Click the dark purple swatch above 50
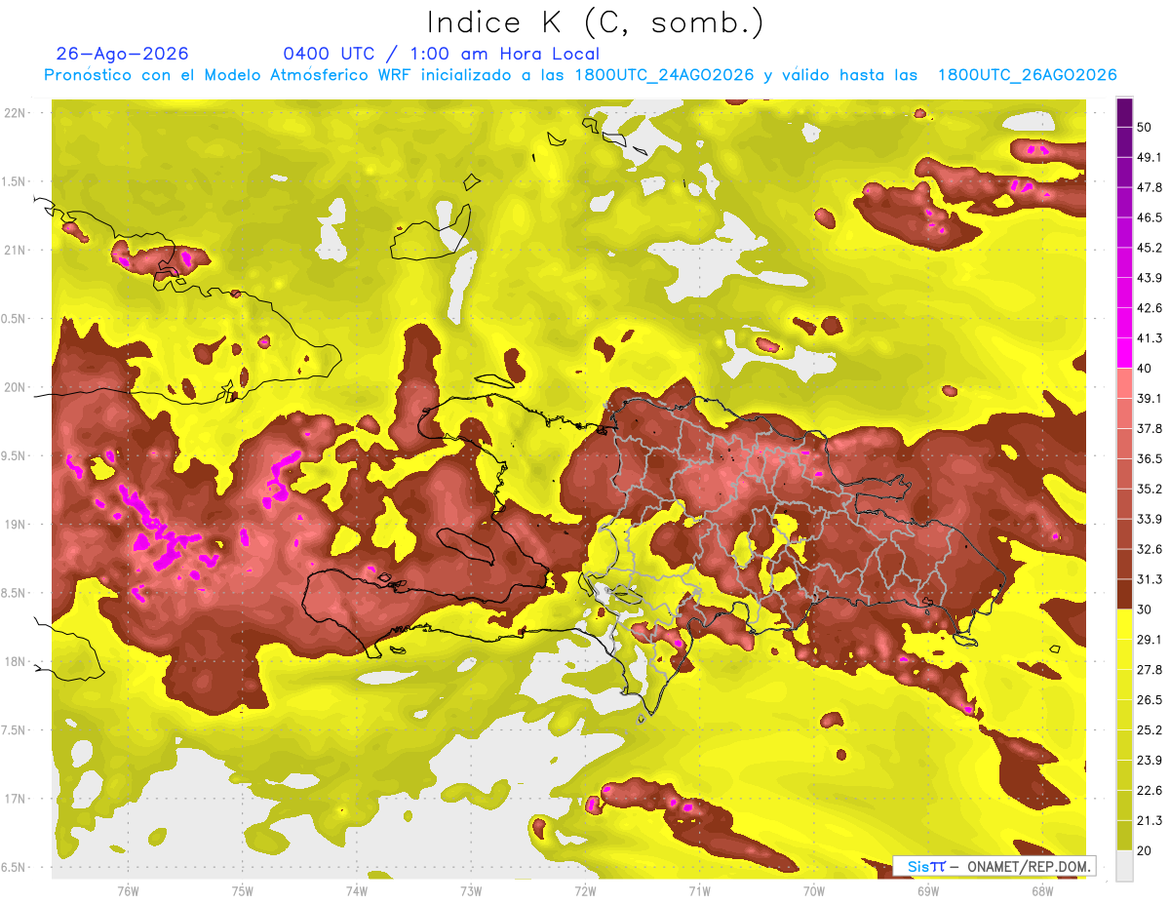 coord(1124,112)
